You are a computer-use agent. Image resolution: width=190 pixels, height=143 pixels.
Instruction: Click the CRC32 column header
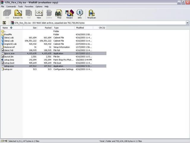102,28
